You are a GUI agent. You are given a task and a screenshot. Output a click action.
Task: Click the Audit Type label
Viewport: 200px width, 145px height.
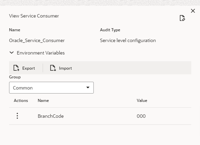pyautogui.click(x=110, y=30)
